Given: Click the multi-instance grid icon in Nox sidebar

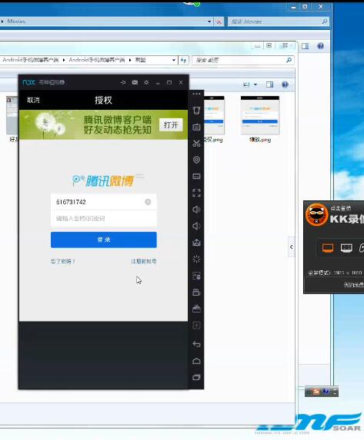Looking at the screenshot, I should pyautogui.click(x=197, y=326).
